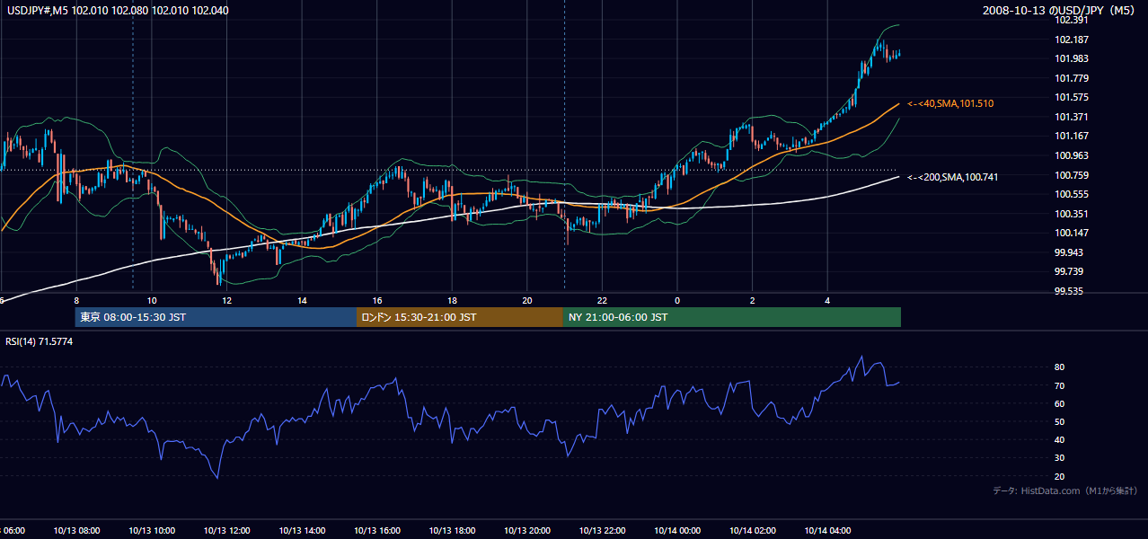Screen dimensions: 1148x539
Task: Click the 200 SMA 100.741 label
Action: (x=952, y=177)
